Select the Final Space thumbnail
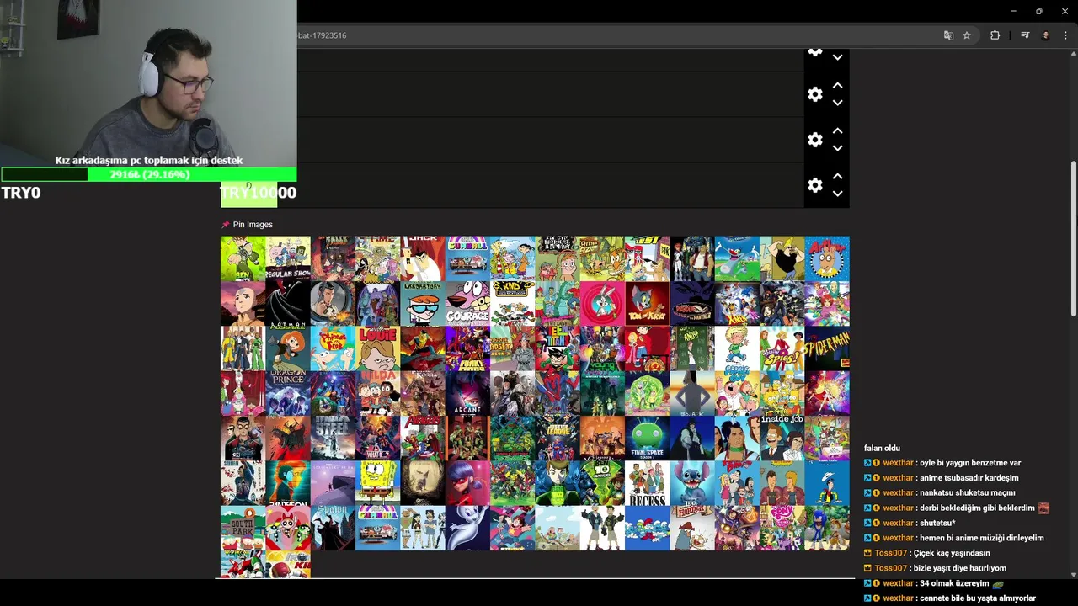Image resolution: width=1078 pixels, height=606 pixels. tap(648, 439)
